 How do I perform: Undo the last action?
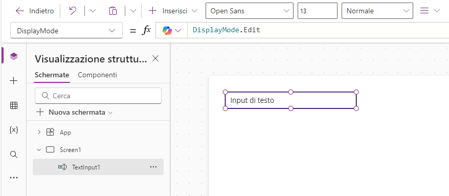pyautogui.click(x=73, y=11)
